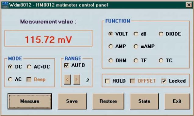Click the Wdm8012 title bar app icon

click(5, 5)
